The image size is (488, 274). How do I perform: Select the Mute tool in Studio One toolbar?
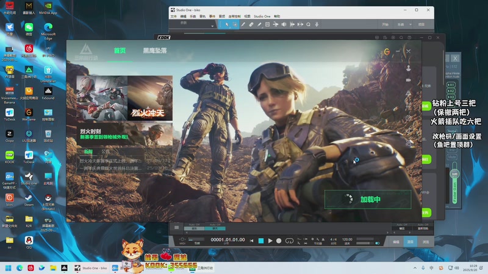pos(267,24)
